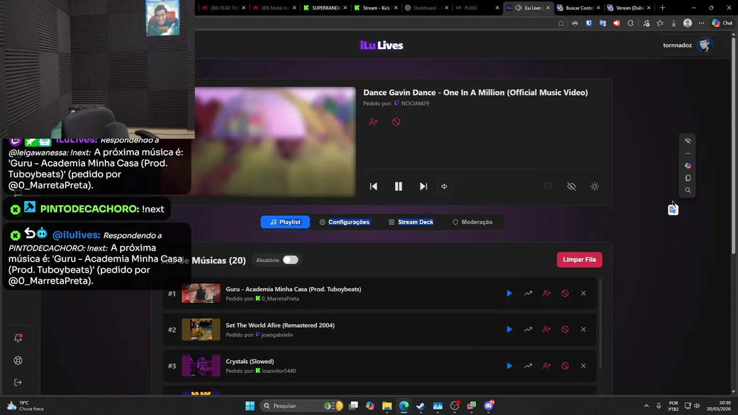This screenshot has height=415, width=738.
Task: Move Crystals (Slowed) up with arrow icon
Action: [x=528, y=366]
